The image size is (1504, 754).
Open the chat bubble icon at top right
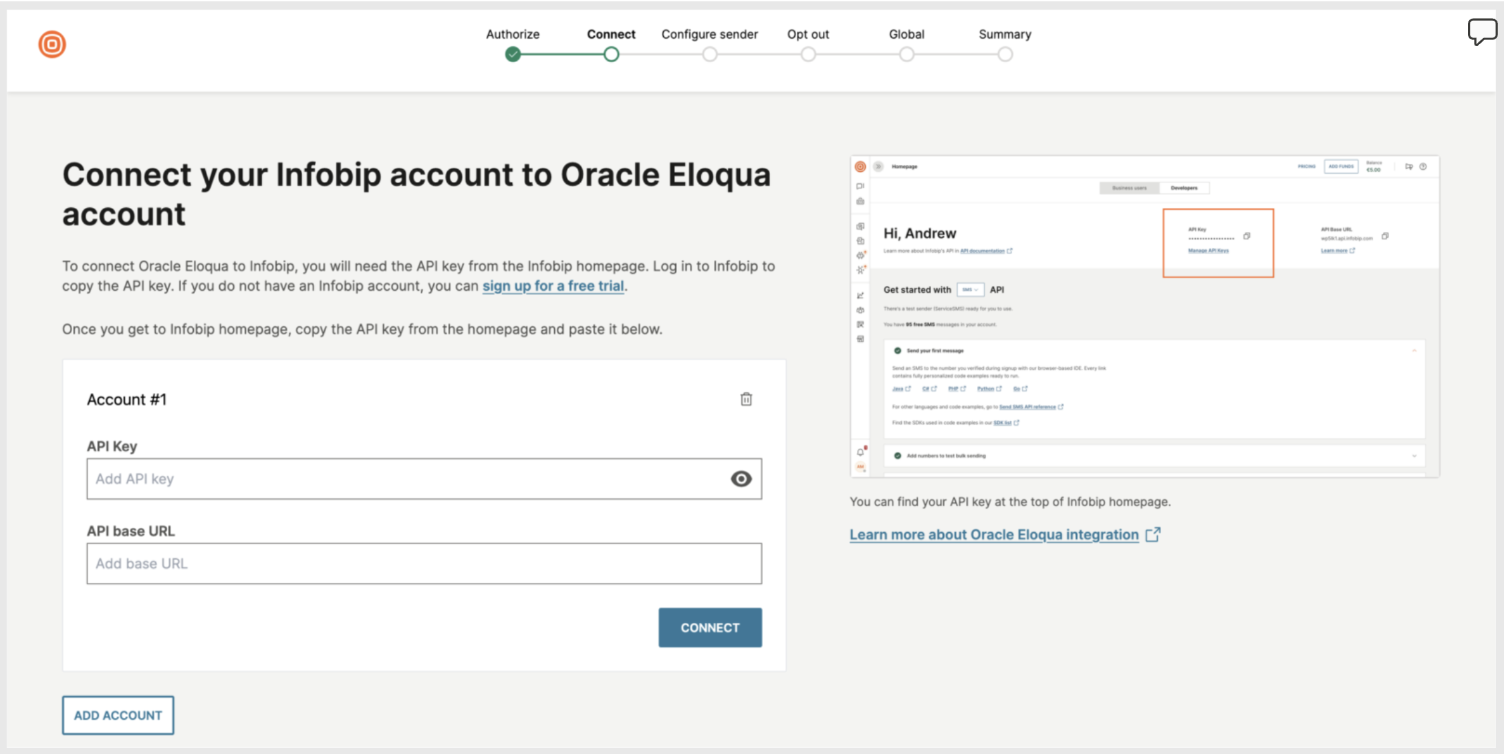tap(1481, 31)
